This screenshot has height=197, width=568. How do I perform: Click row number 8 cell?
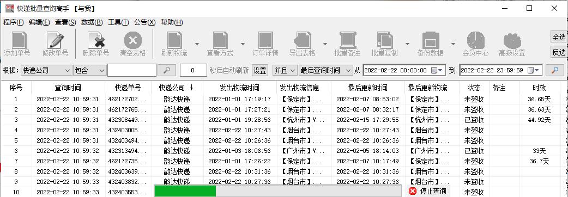tap(16, 171)
